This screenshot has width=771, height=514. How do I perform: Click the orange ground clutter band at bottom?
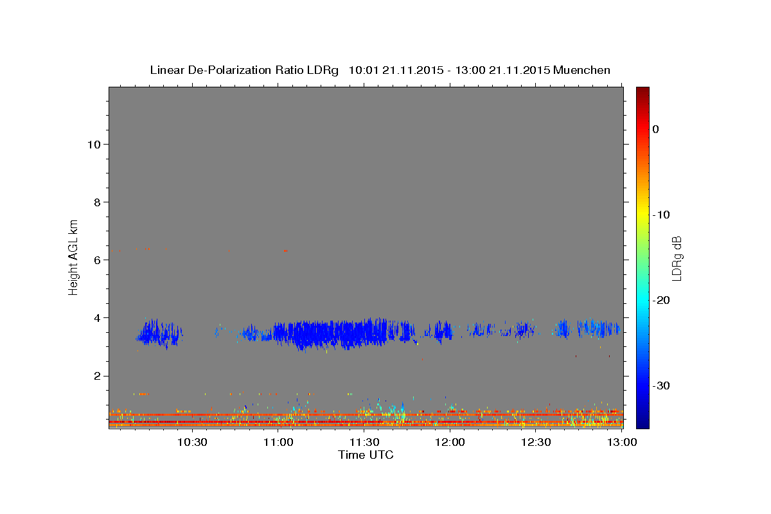coord(366,424)
